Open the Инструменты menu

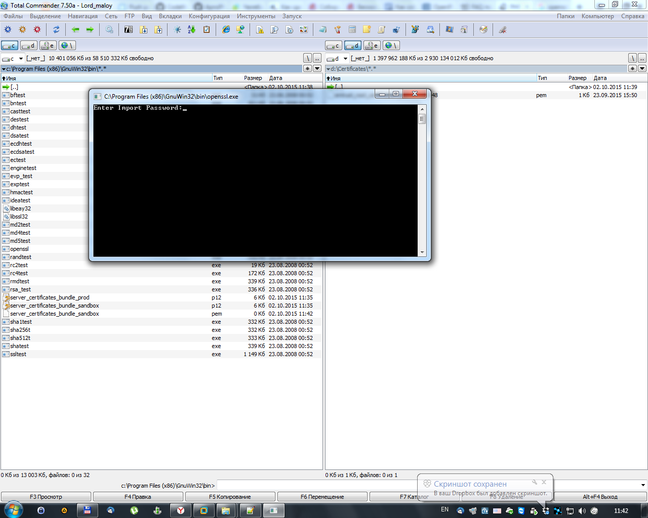tap(256, 16)
